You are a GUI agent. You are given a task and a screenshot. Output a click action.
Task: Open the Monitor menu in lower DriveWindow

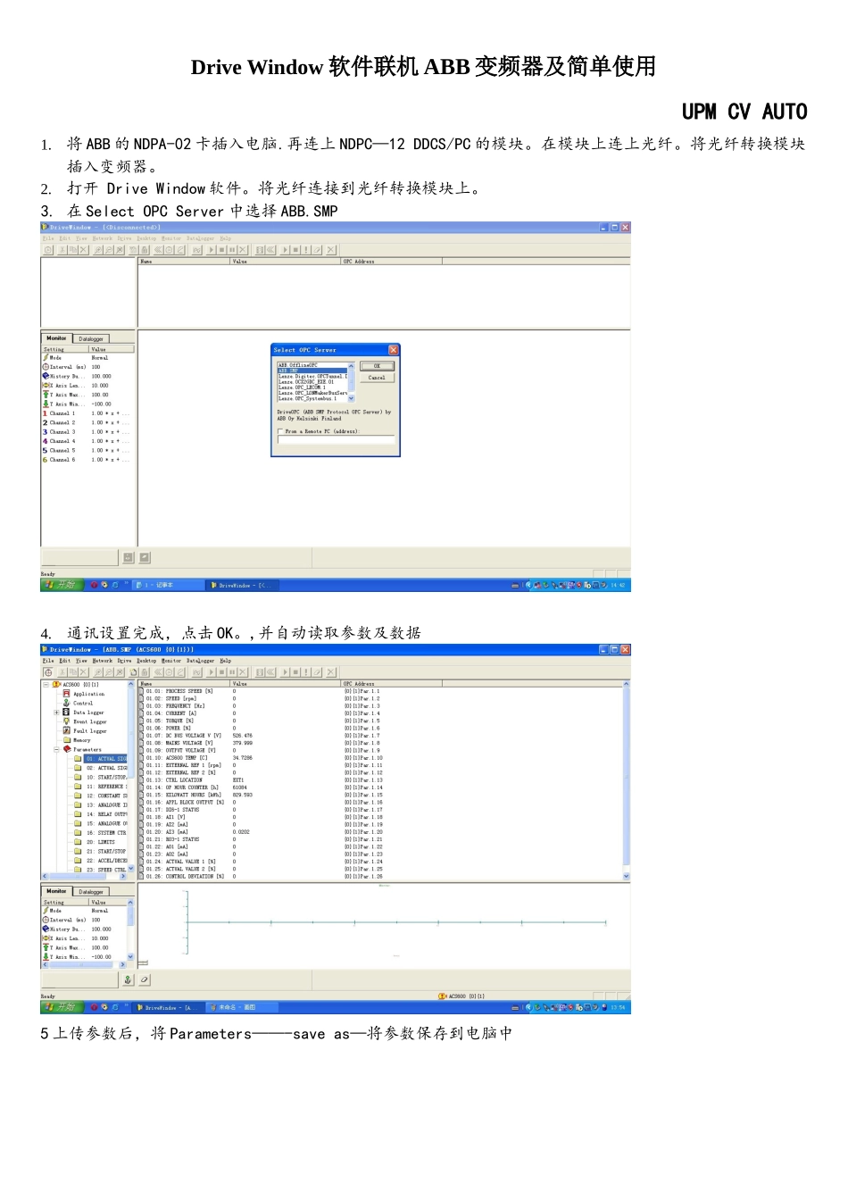171,661
